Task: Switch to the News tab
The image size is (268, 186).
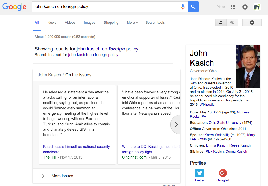Action: click(x=52, y=23)
